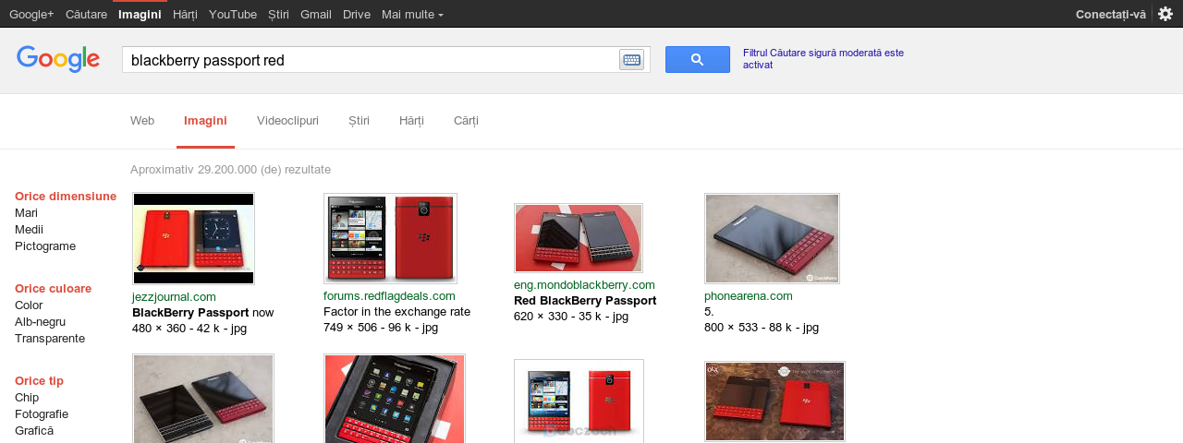Click the Google logo
Screen dimensions: 1183x443
point(58,59)
